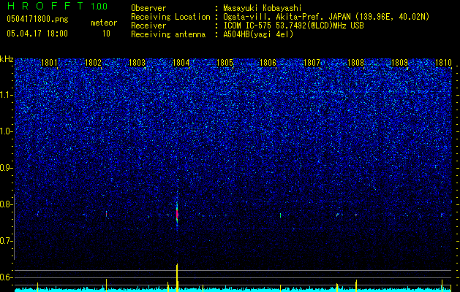Click the 1807 time marker
Image resolution: width=460 pixels, height=292 pixels.
[312, 63]
